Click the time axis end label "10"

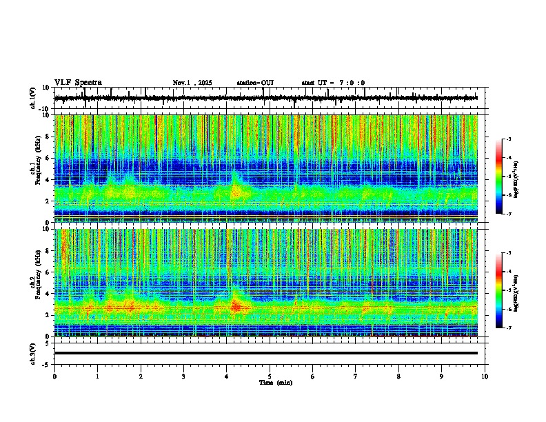[485, 376]
